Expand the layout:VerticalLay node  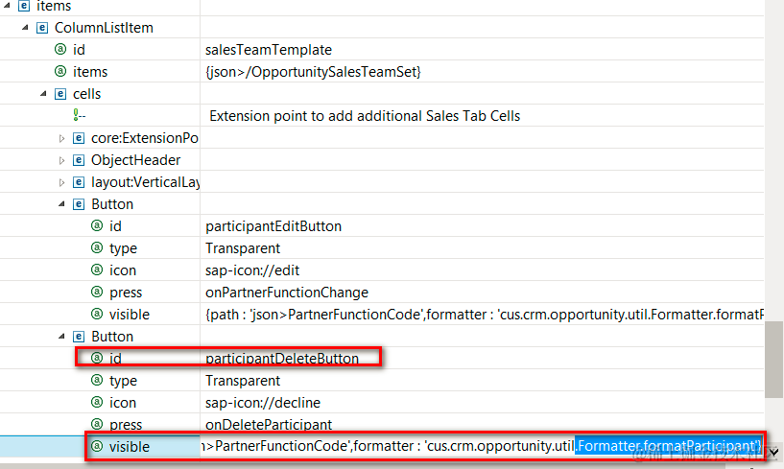click(61, 182)
